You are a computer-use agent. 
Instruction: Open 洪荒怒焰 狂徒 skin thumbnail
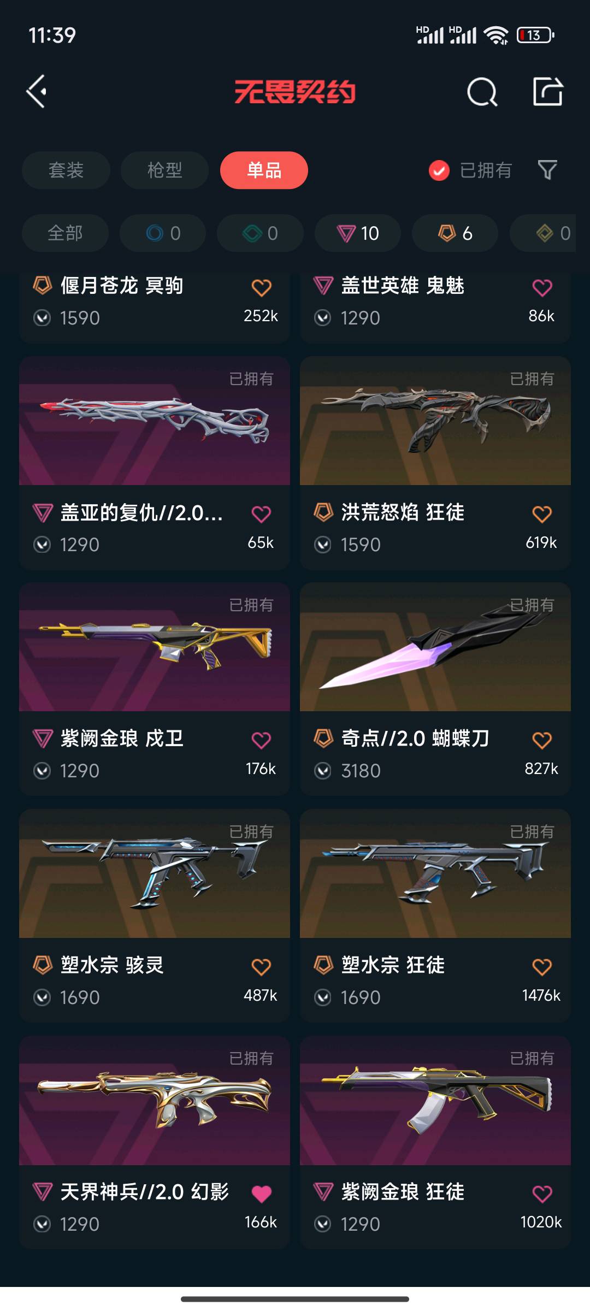(x=435, y=421)
